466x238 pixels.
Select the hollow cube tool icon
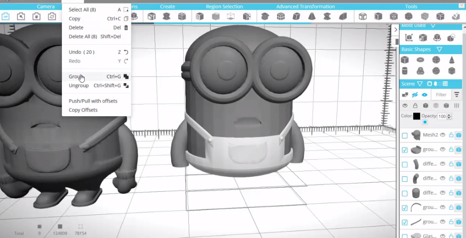pos(363,16)
